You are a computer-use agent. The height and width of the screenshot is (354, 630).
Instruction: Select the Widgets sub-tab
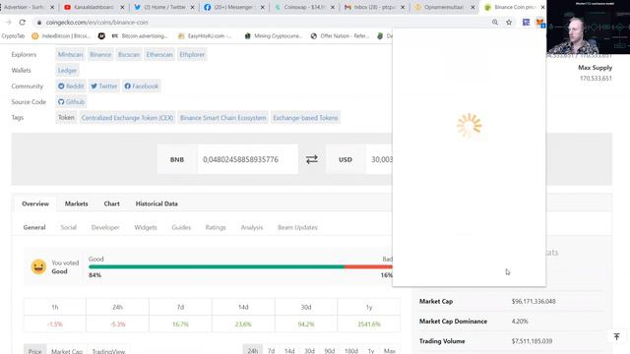pyautogui.click(x=146, y=227)
